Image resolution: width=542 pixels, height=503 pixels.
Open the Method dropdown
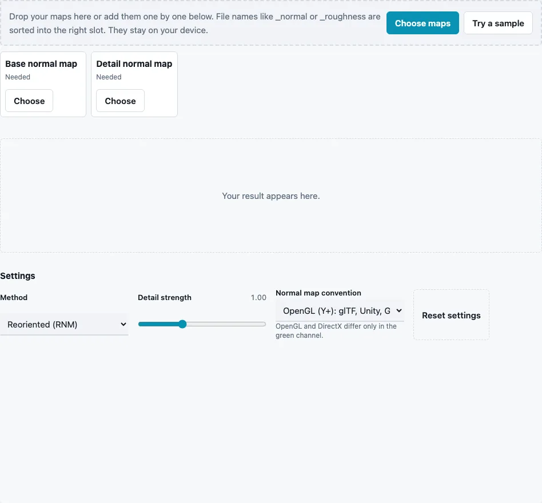point(64,325)
